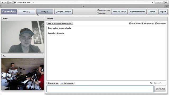Go back with the browser back arrow
169x95 pixels.
click(x=3, y=2)
